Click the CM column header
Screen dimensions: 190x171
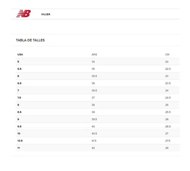(167, 54)
